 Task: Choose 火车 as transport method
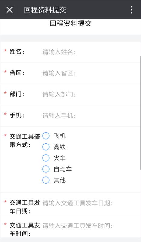[46, 158]
